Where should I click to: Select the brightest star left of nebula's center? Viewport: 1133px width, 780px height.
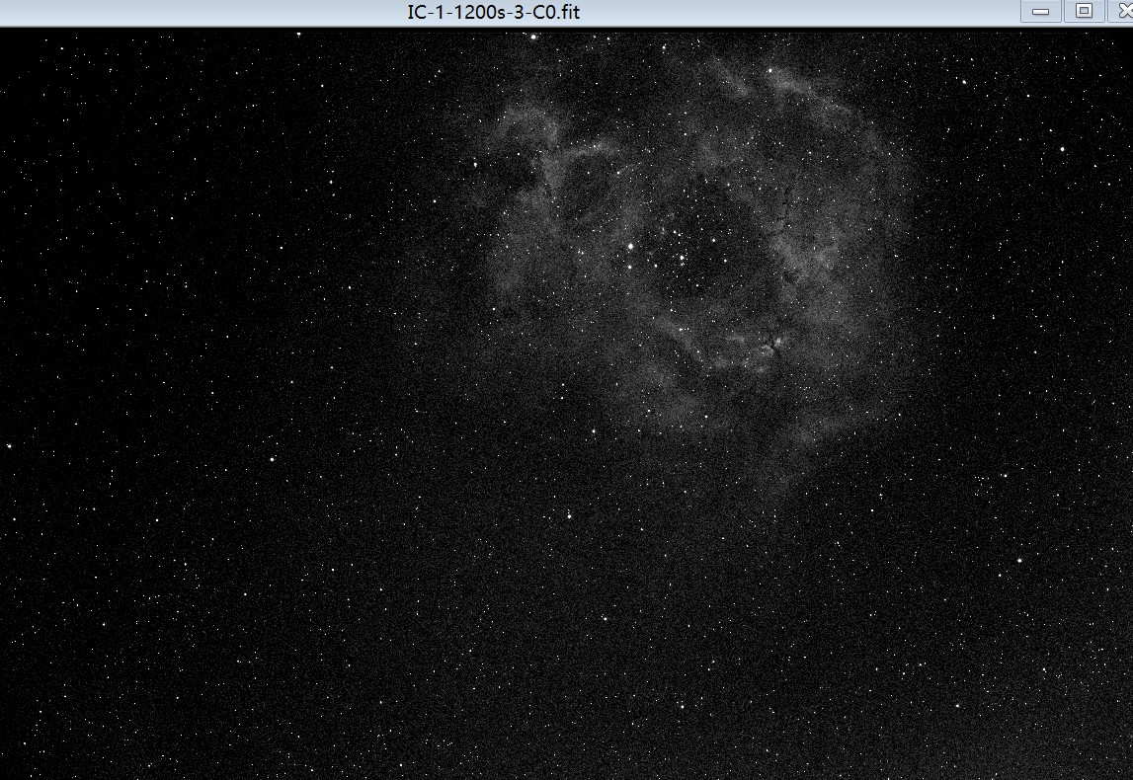630,245
